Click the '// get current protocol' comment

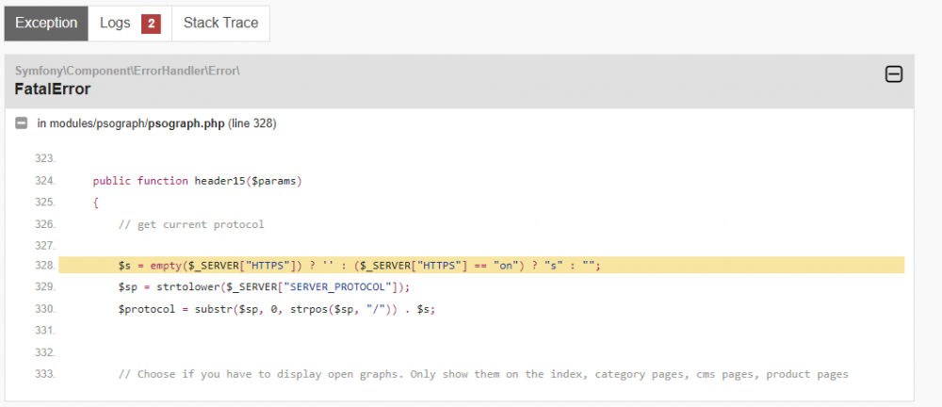coord(191,225)
